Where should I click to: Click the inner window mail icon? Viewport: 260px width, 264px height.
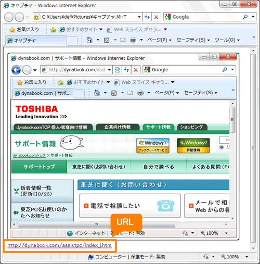pyautogui.click(x=130, y=93)
